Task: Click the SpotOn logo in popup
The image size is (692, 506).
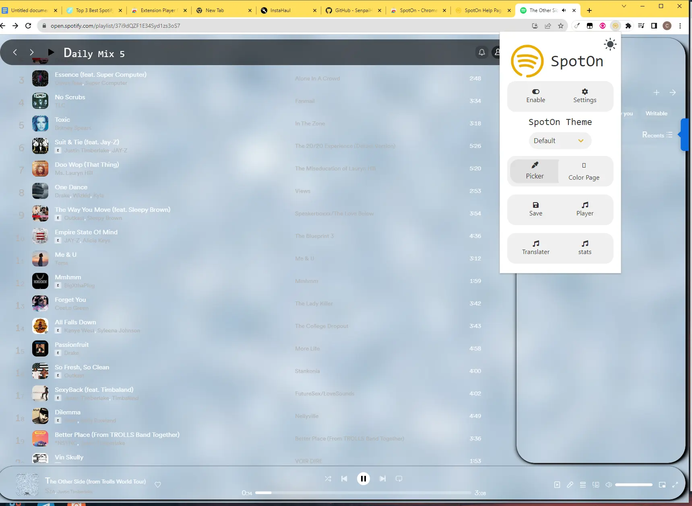Action: [527, 61]
